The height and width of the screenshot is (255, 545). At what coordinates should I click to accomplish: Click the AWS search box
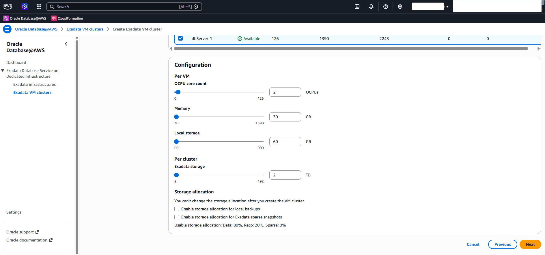click(124, 7)
